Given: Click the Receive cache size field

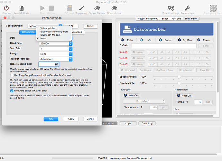Looking at the screenshot, I should pos(49,64).
